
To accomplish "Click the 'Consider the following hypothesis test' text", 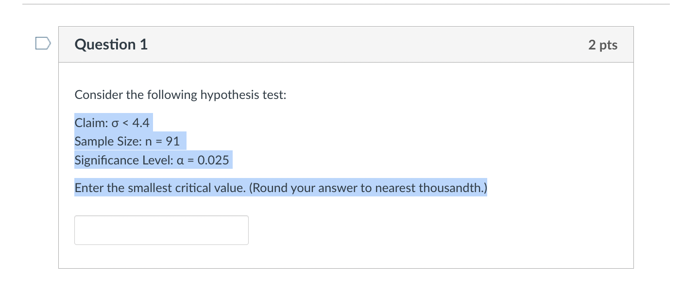I will (181, 95).
